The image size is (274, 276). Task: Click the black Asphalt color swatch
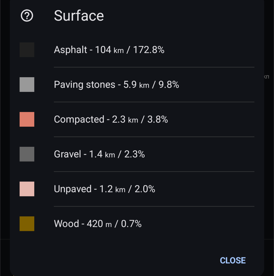(x=27, y=50)
